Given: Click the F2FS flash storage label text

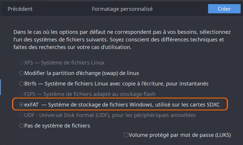Looking at the screenshot, I should coord(90,94).
